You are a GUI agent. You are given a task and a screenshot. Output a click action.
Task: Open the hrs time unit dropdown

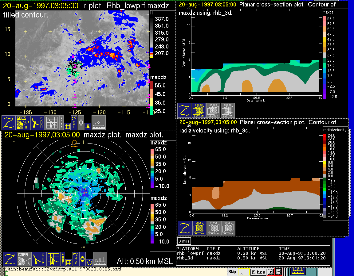258,272
